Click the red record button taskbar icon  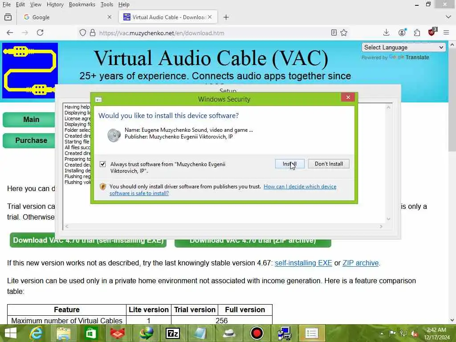257,333
